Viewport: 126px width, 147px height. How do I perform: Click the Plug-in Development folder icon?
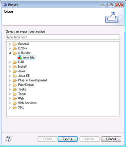pos(15,81)
